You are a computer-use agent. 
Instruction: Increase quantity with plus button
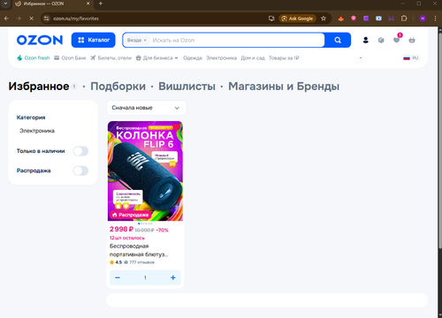[173, 277]
